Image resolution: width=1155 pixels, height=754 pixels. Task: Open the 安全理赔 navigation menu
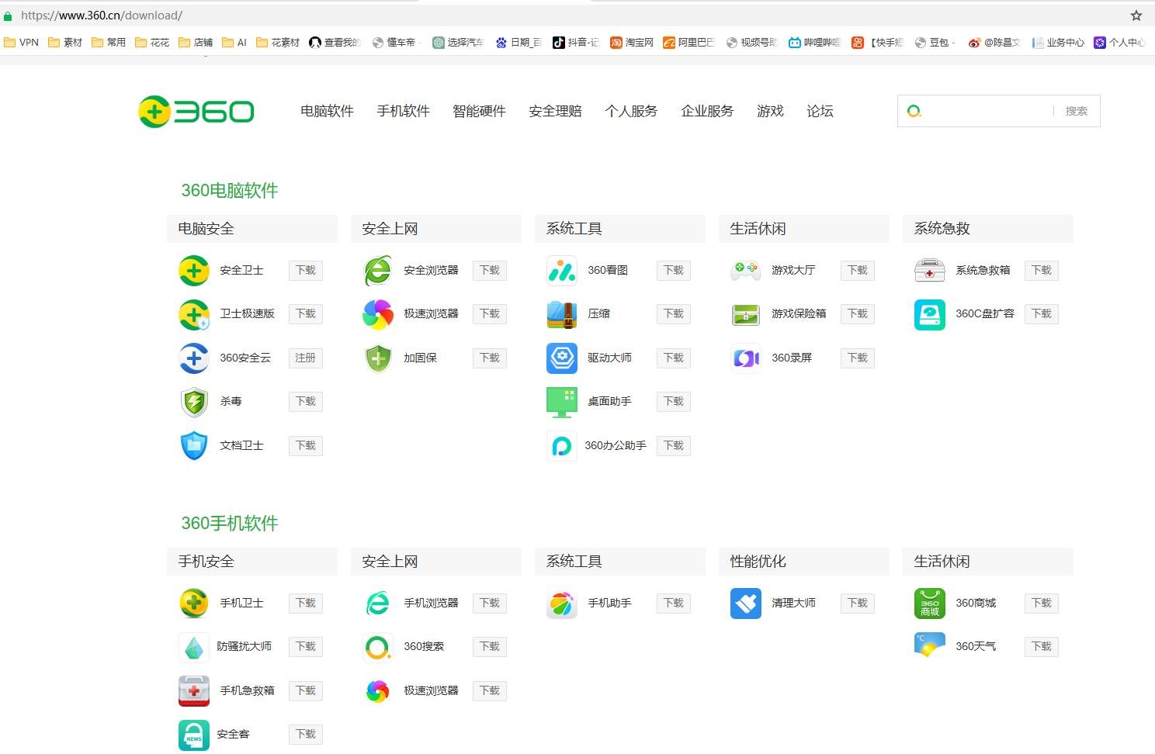555,111
